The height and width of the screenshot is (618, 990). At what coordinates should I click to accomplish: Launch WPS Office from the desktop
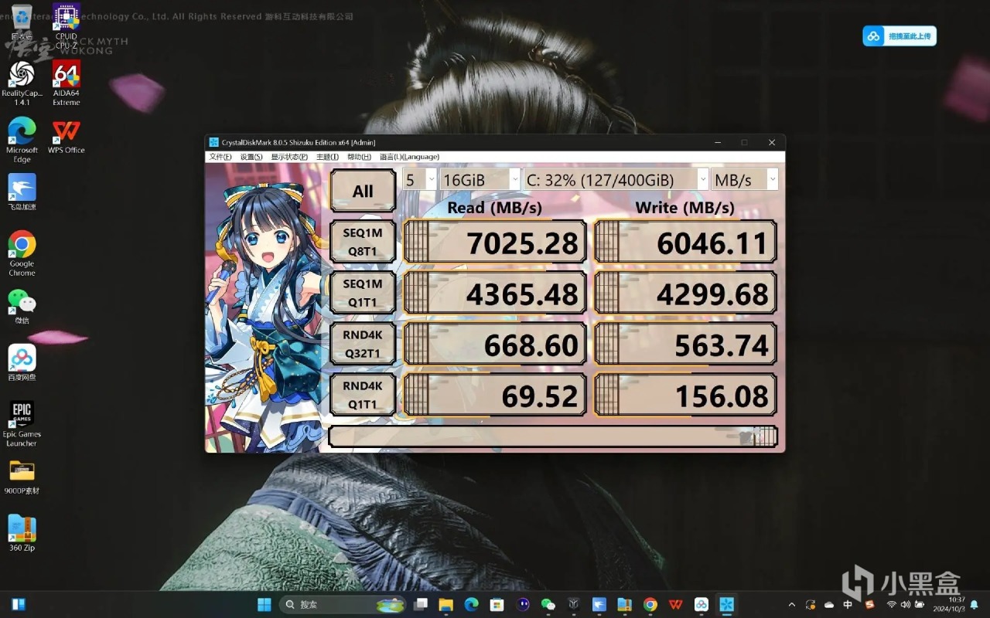(67, 137)
